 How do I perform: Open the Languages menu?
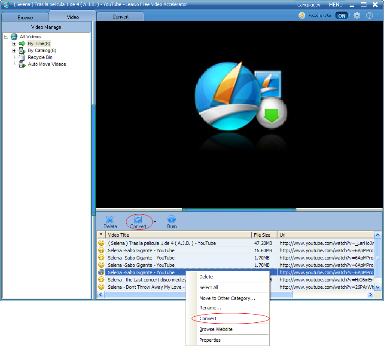308,5
